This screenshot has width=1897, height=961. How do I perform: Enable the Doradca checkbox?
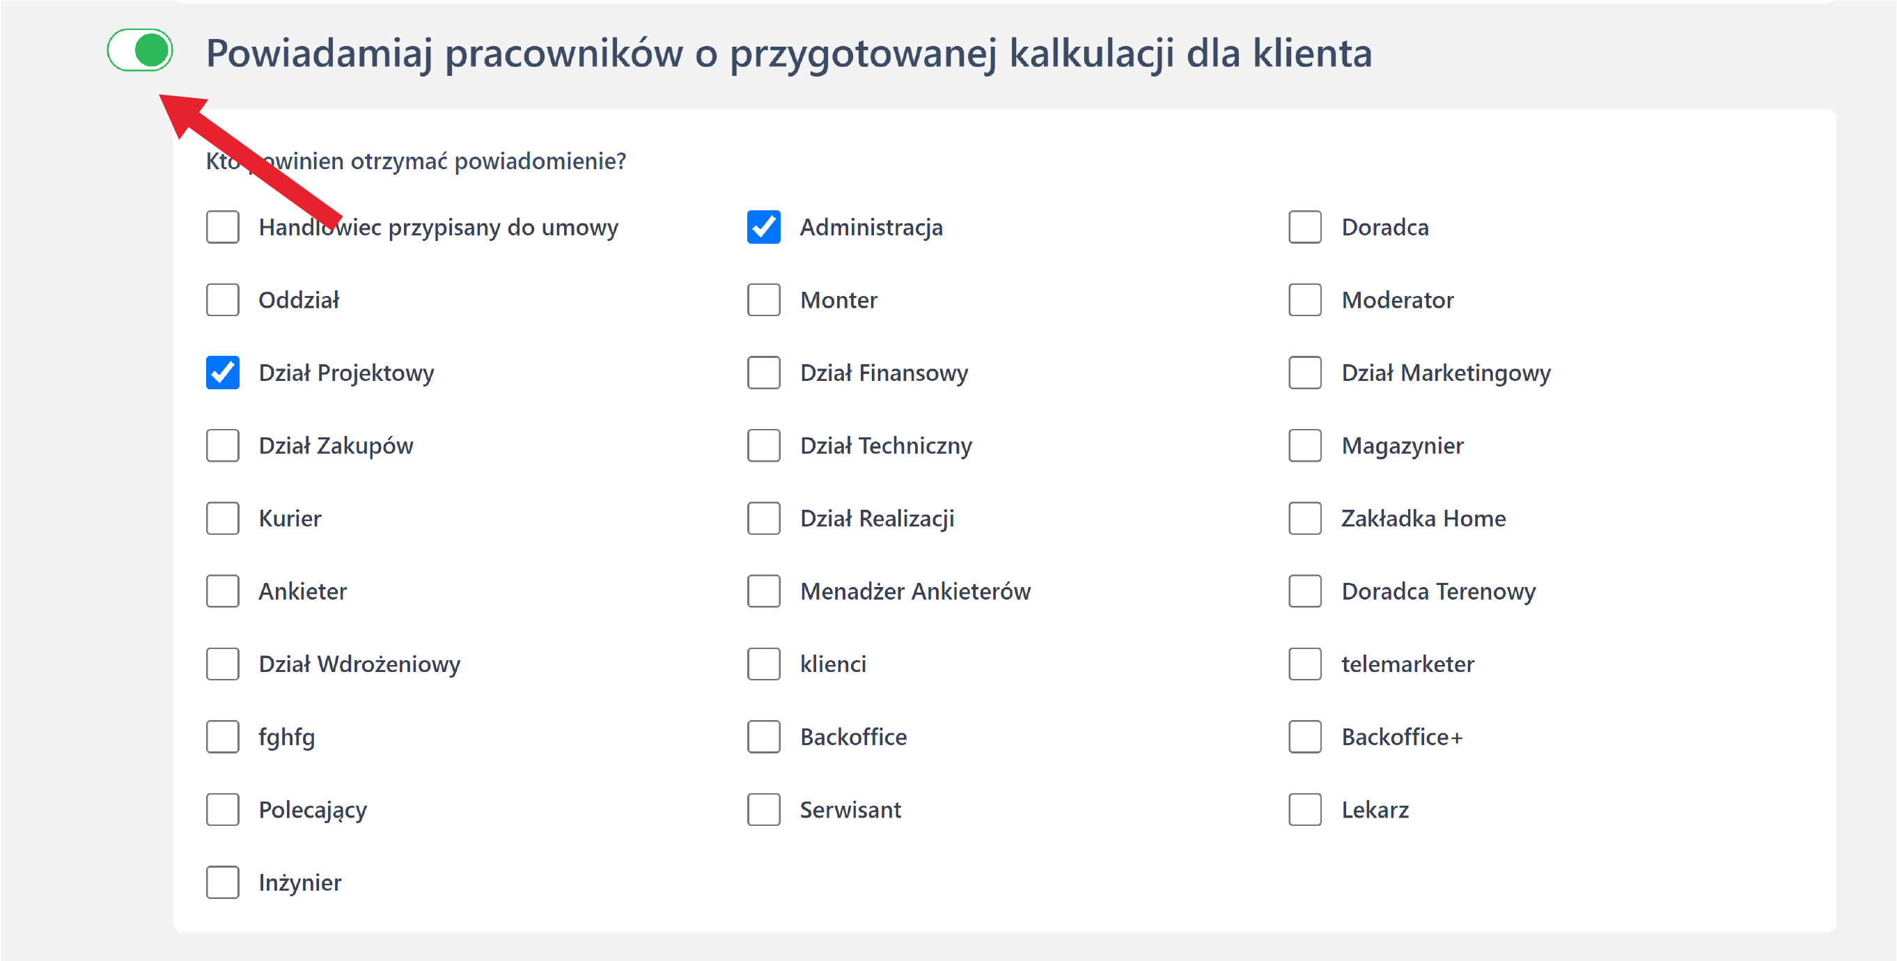[x=1305, y=227]
